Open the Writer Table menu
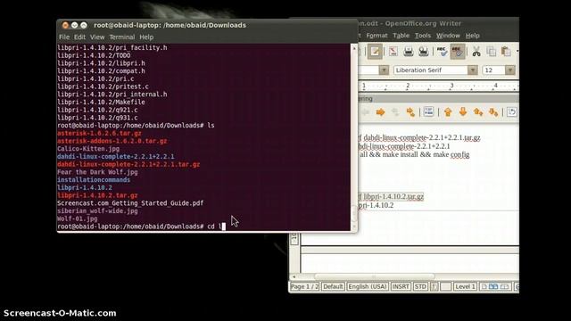The image size is (571, 321). [x=401, y=36]
